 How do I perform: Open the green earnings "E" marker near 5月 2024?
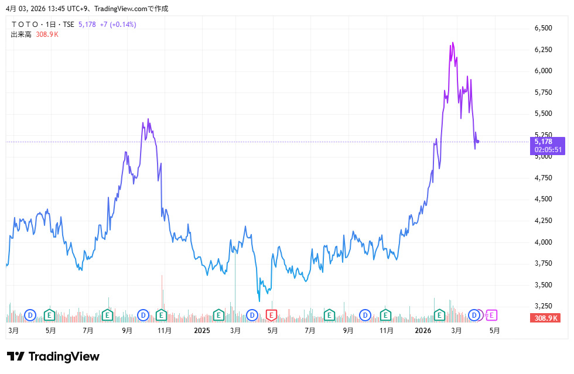click(50, 315)
